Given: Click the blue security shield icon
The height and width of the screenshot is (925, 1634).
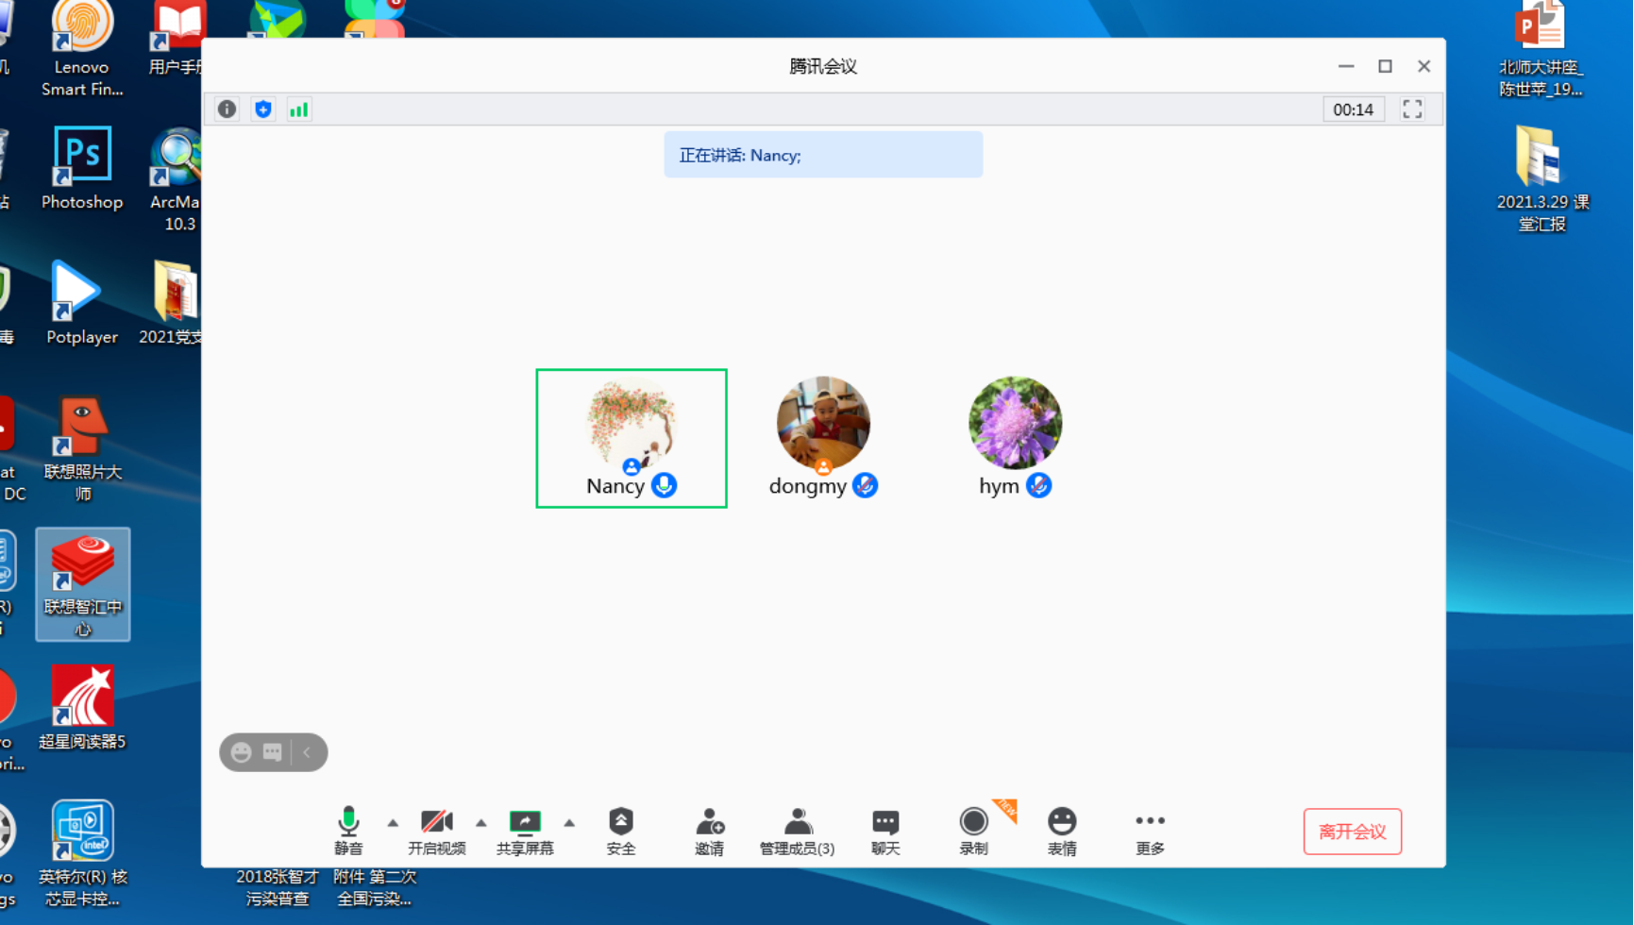Looking at the screenshot, I should tap(263, 109).
